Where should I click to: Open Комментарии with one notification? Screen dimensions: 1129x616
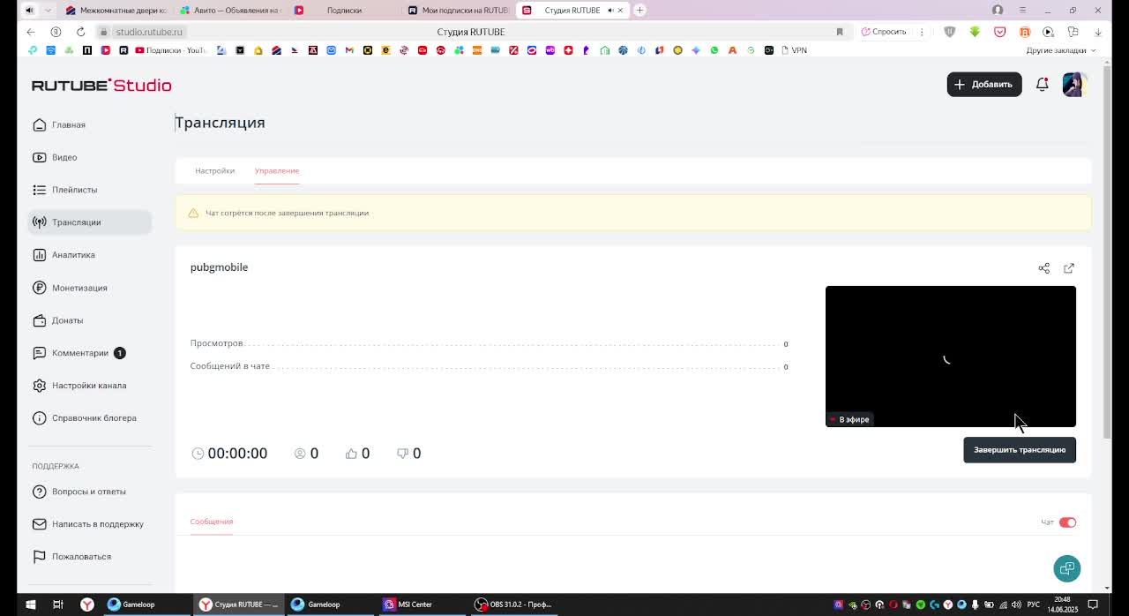click(79, 353)
